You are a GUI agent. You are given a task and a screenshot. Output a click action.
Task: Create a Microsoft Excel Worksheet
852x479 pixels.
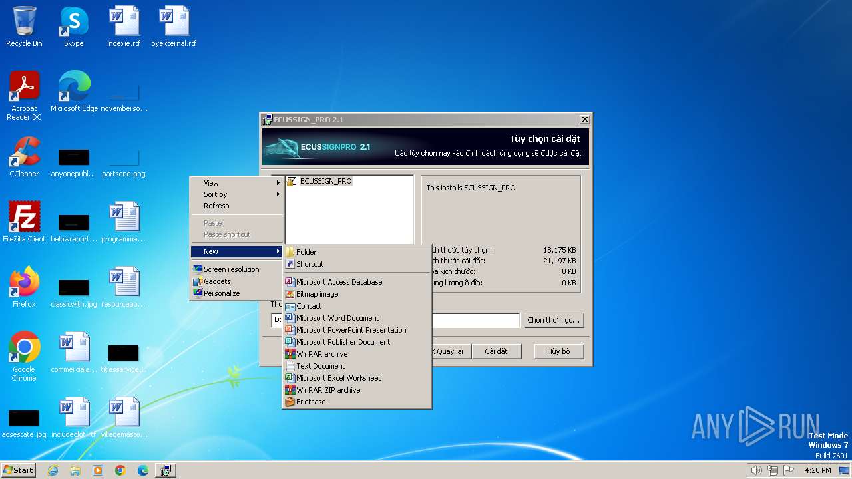point(357,378)
